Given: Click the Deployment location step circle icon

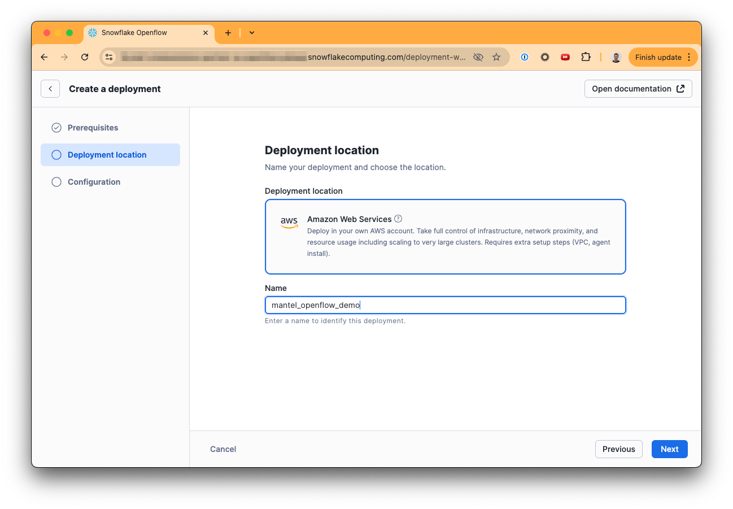Looking at the screenshot, I should [56, 155].
